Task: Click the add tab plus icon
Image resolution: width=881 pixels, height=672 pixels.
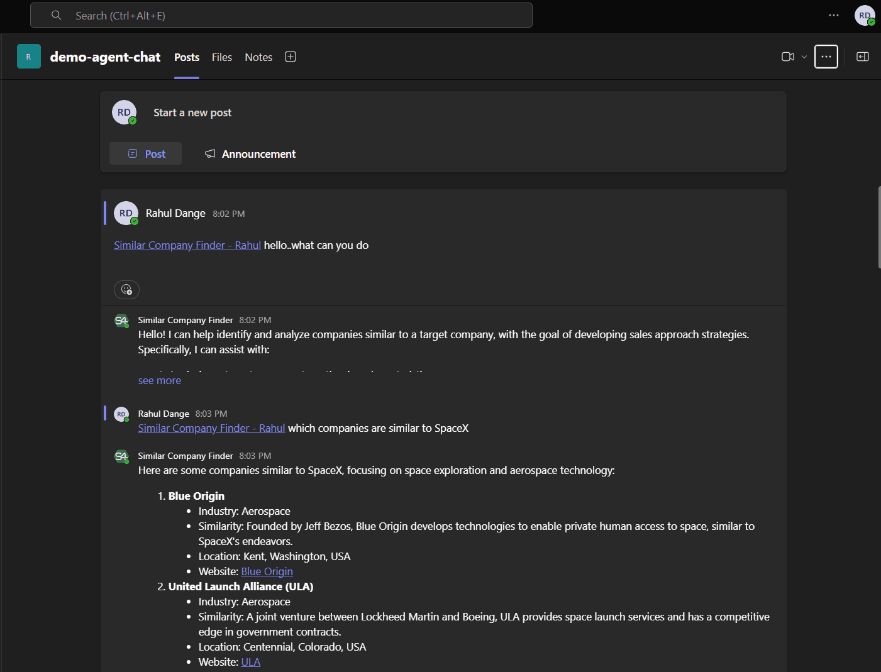Action: [x=291, y=57]
